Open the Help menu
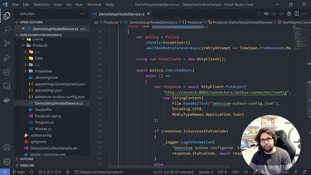Screen dimensions: 311x175 coord(110,4)
